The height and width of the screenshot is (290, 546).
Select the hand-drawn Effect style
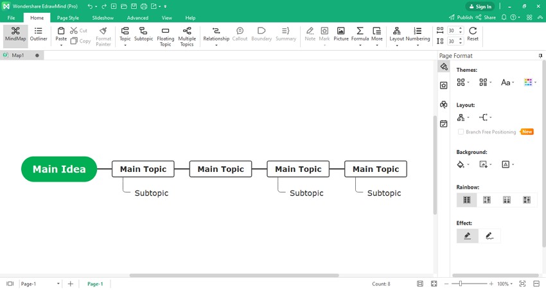coord(489,235)
